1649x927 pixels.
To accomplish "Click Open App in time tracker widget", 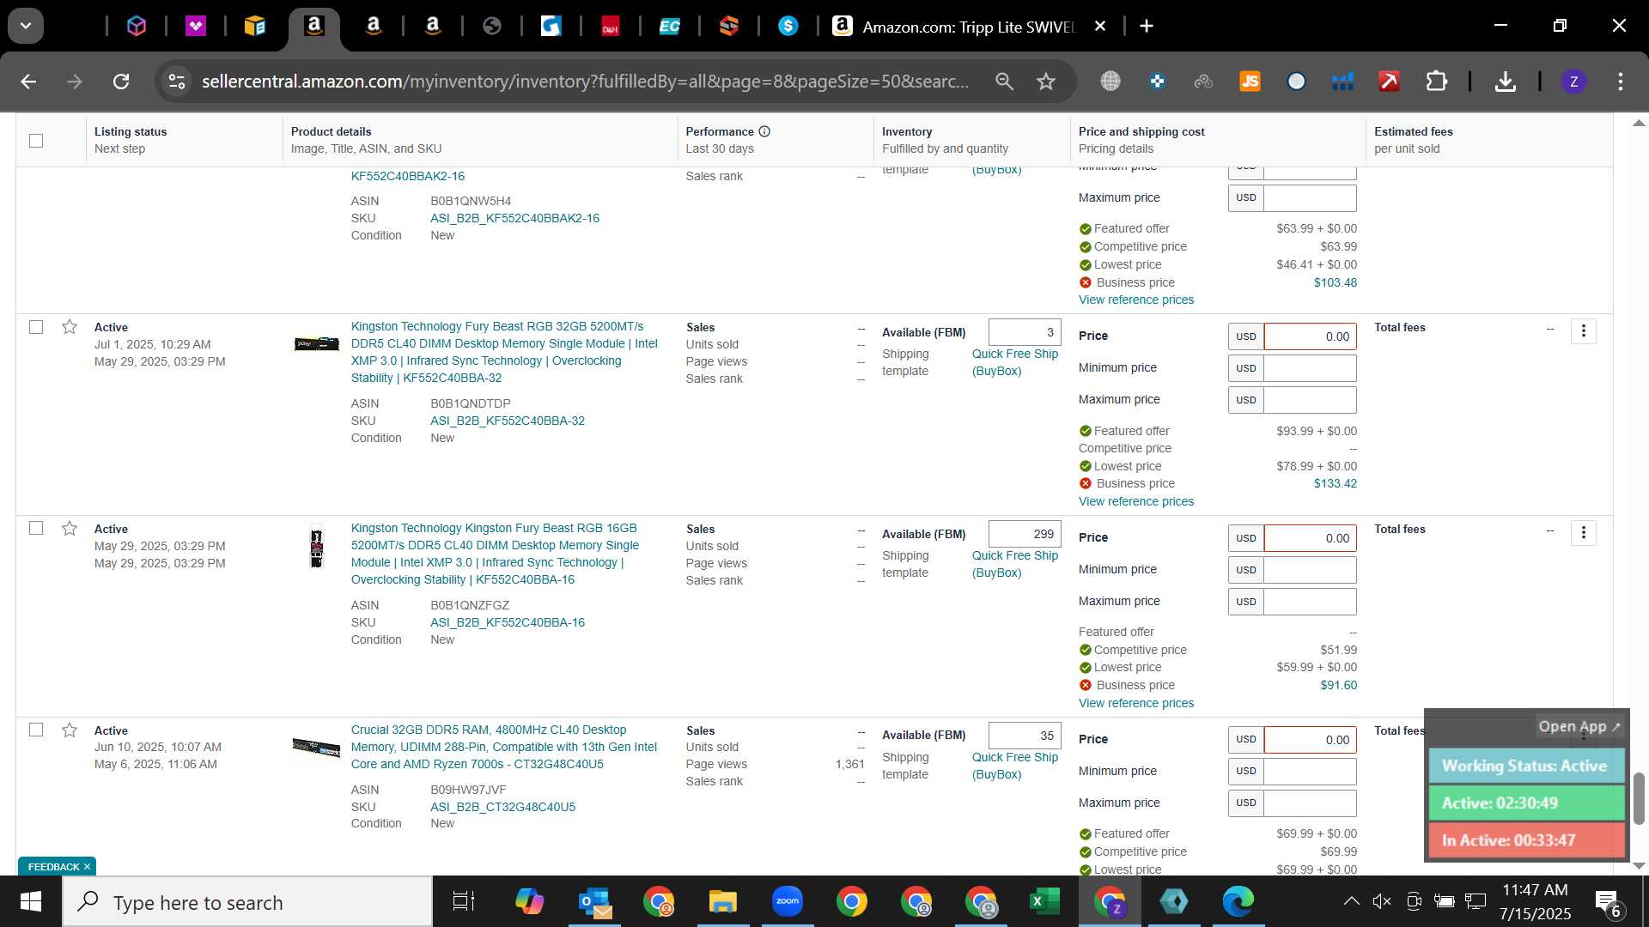I will point(1579,726).
